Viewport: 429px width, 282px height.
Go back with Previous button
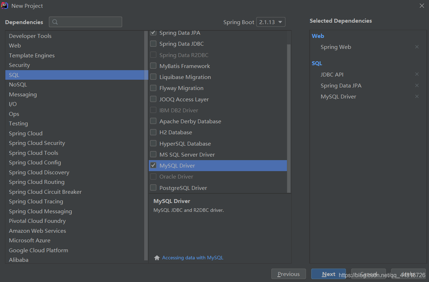[x=288, y=274]
